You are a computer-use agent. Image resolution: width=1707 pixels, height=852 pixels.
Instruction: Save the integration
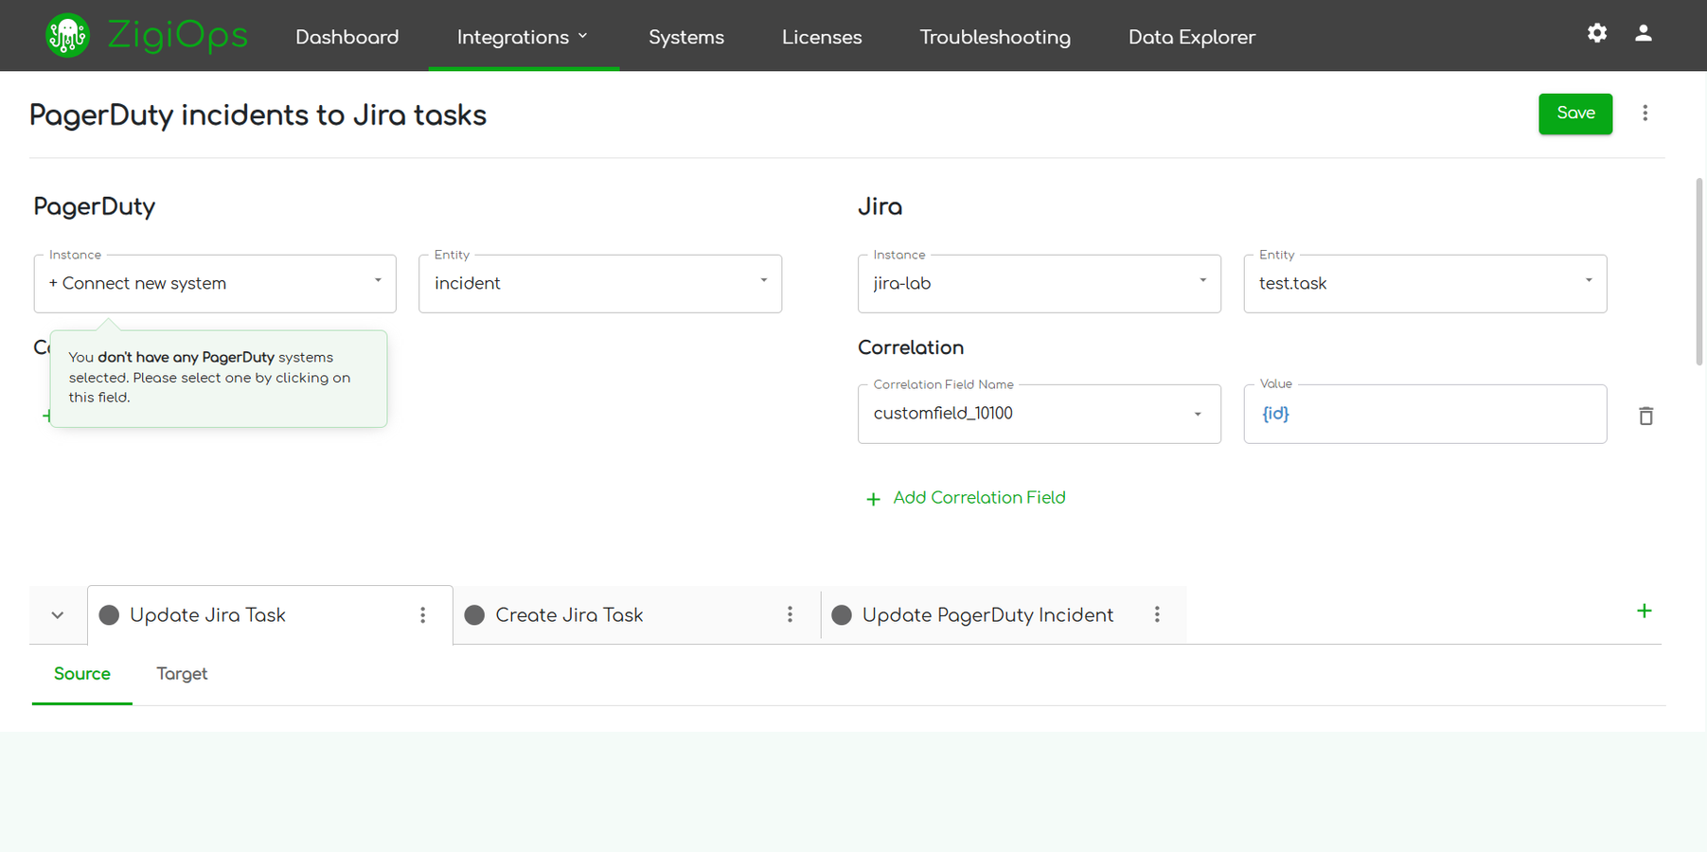1574,114
